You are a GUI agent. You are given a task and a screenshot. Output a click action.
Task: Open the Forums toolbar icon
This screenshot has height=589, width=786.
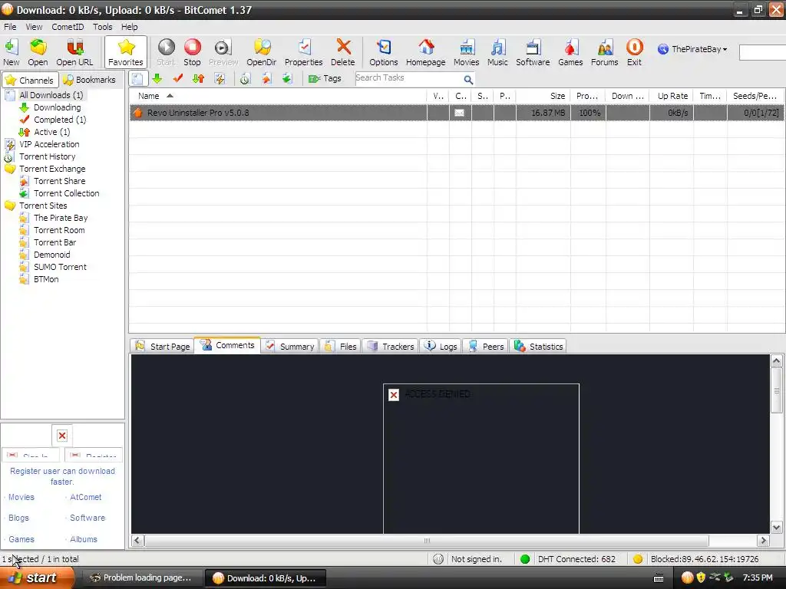(605, 52)
